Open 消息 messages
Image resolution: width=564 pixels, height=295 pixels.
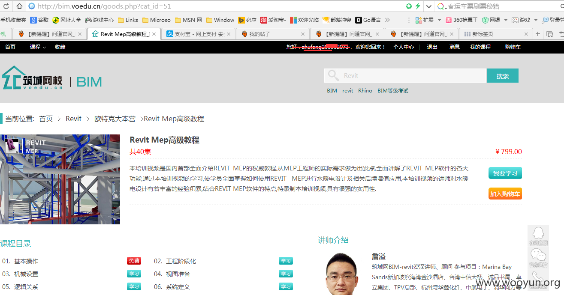[x=455, y=47]
